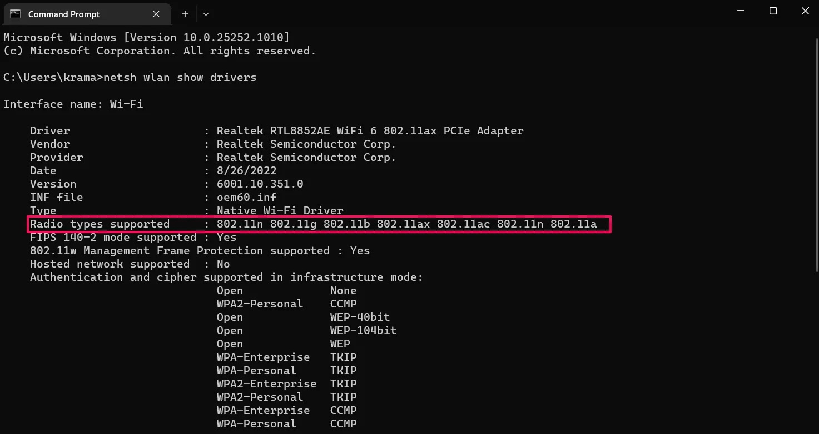Click the oem60.inf INF file value
819x434 pixels.
pyautogui.click(x=246, y=197)
